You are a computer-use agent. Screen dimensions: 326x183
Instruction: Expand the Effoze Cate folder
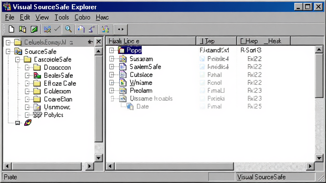[x=27, y=84]
